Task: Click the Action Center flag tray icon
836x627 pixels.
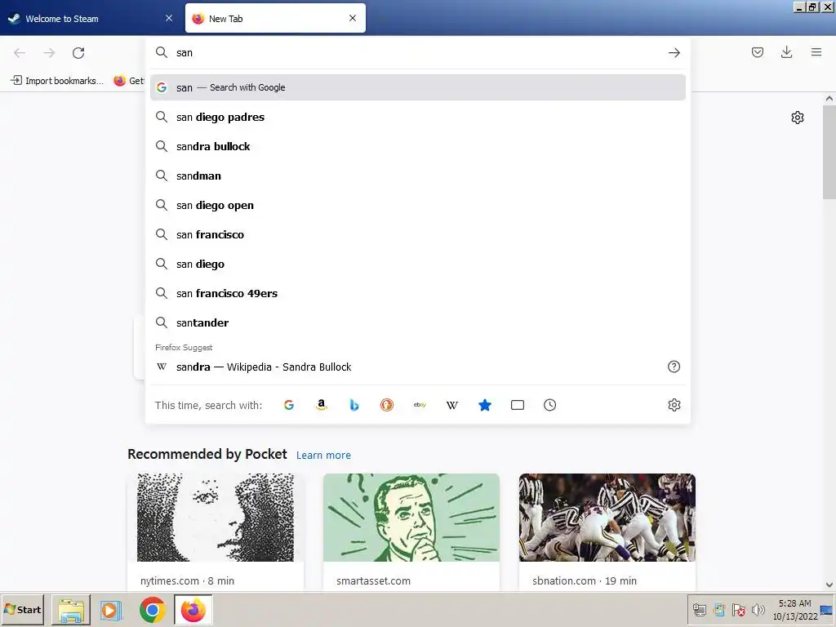Action: click(x=738, y=609)
